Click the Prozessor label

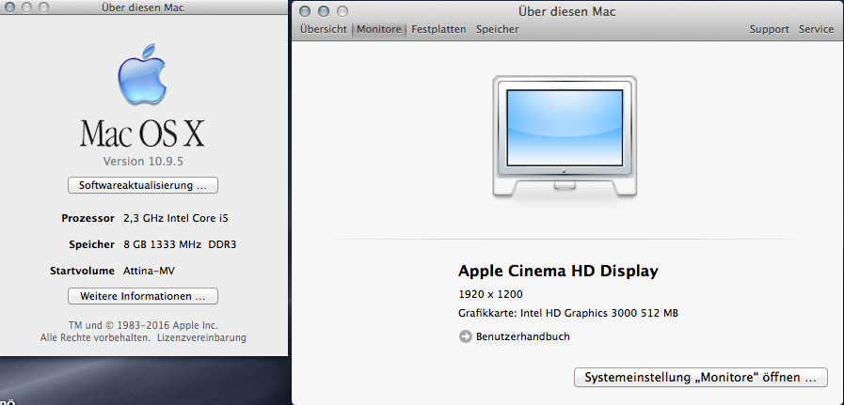pos(88,218)
